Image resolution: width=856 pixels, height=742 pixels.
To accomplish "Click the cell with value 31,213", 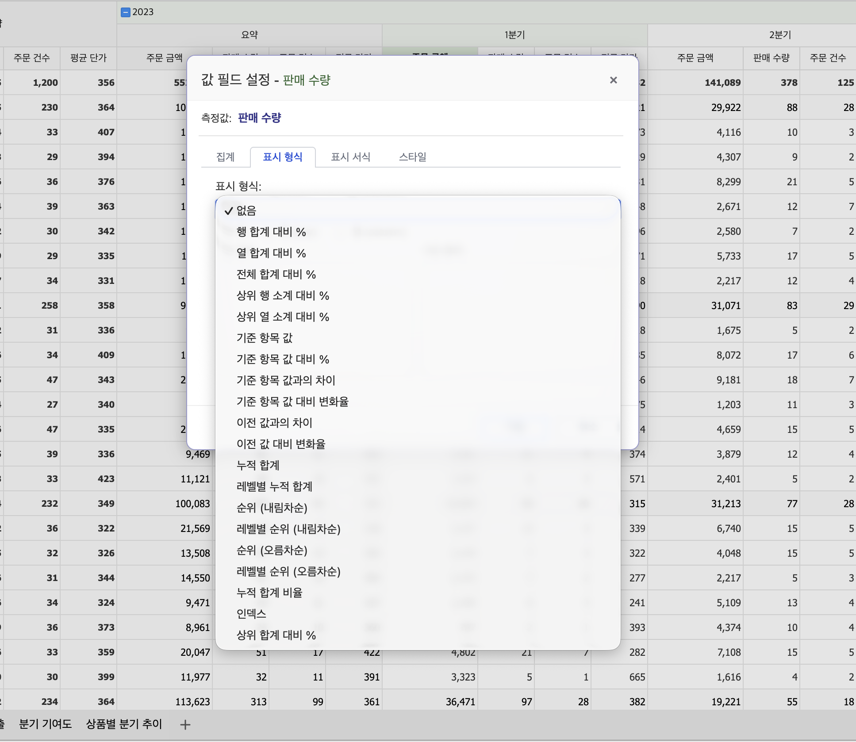I will click(x=695, y=504).
